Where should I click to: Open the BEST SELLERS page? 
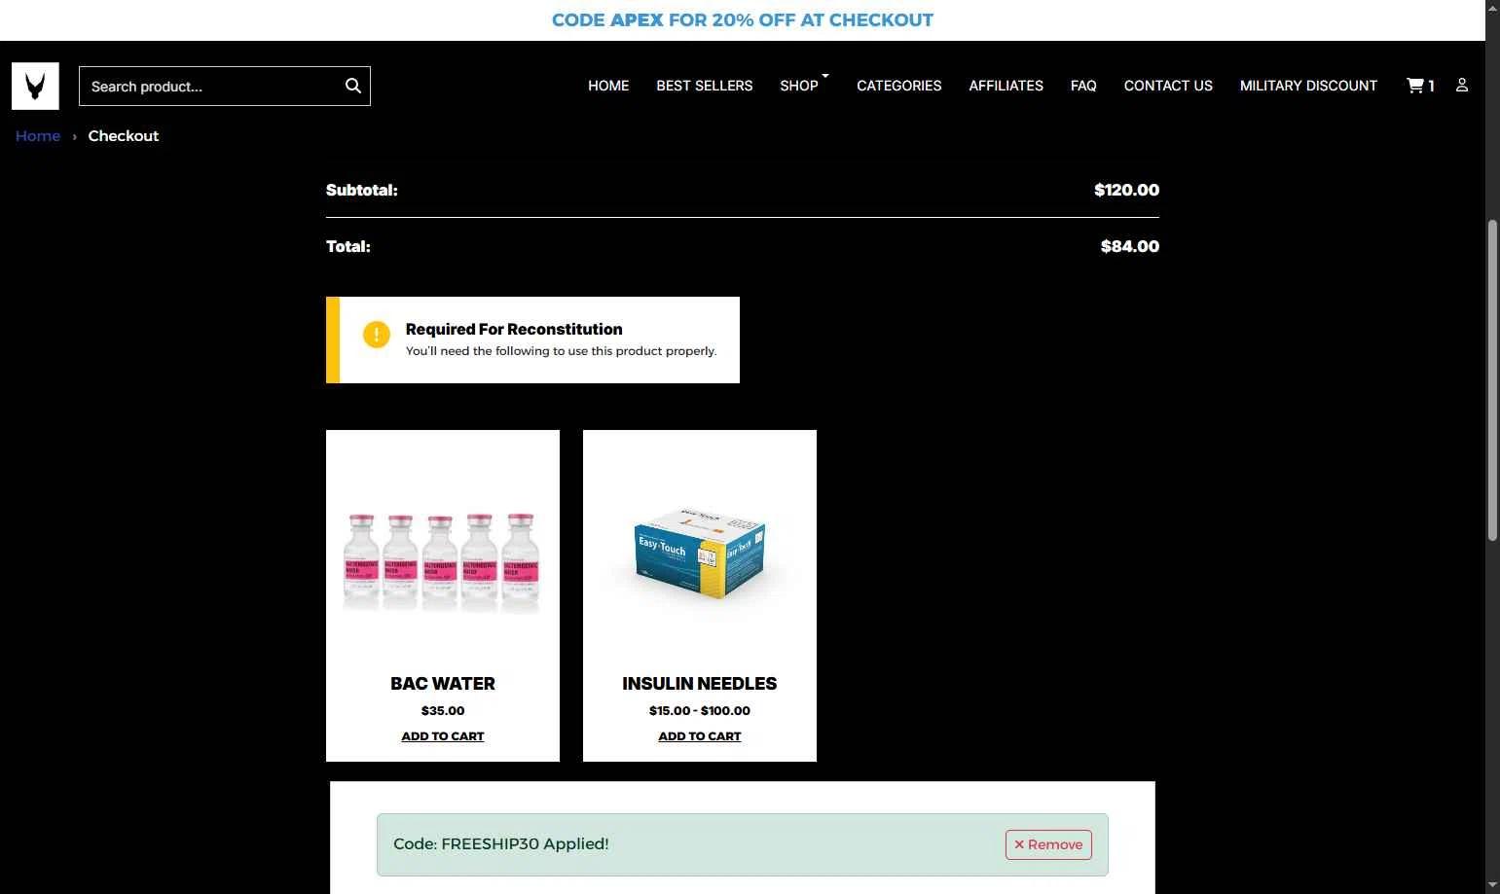(x=704, y=86)
